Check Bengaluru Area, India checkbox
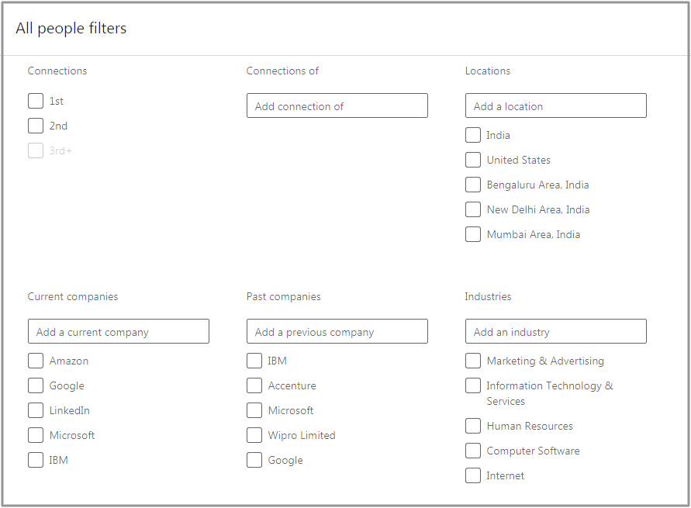This screenshot has width=691, height=508. [473, 185]
